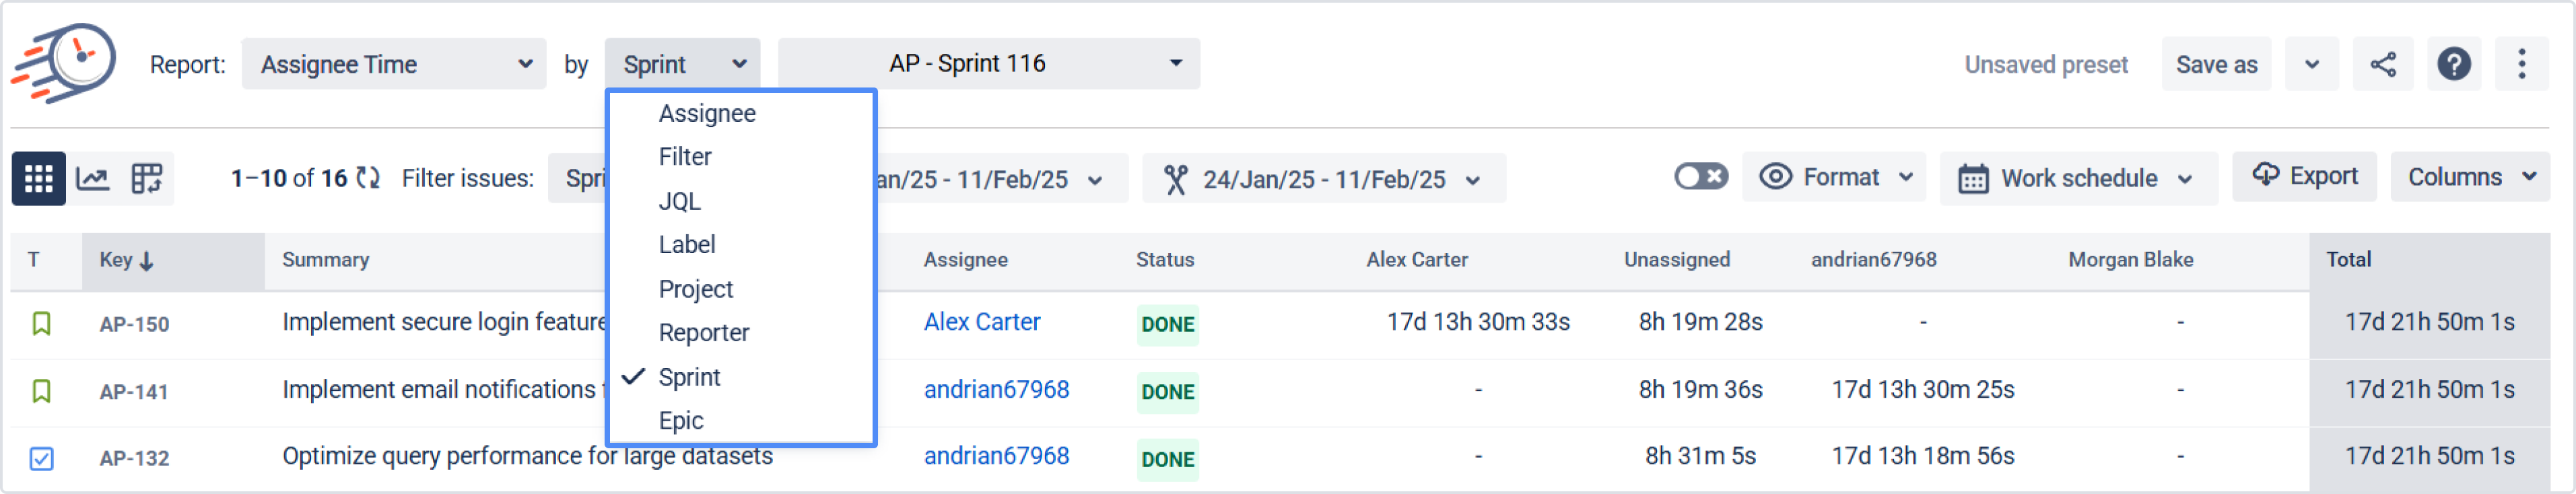Expand the Columns dropdown

(x=2470, y=177)
